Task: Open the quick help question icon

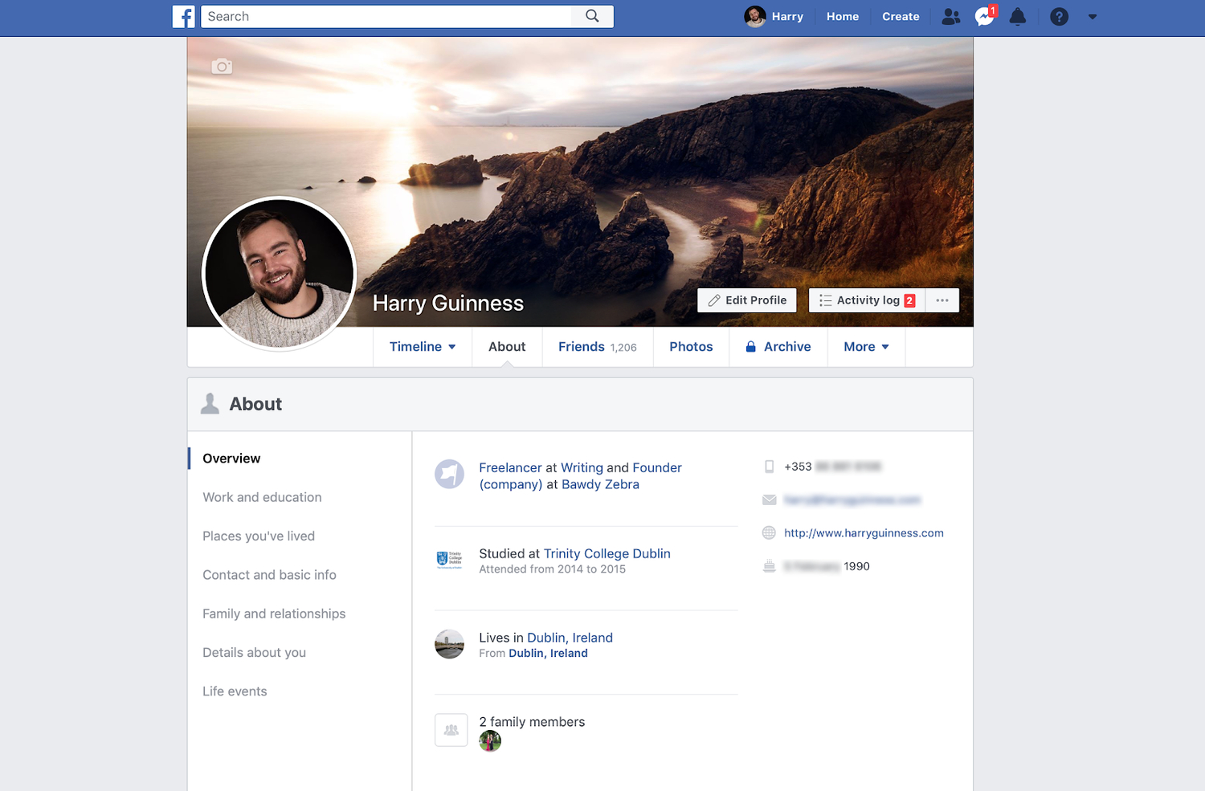Action: [1059, 17]
